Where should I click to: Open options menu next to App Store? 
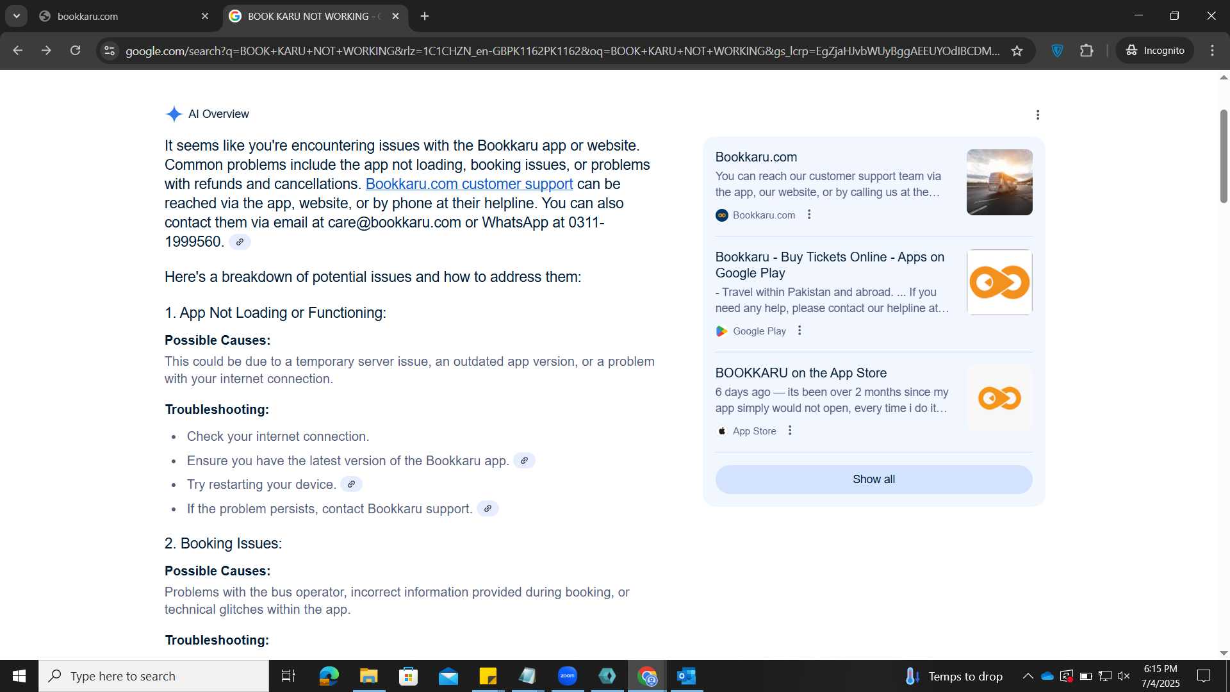[x=790, y=431]
